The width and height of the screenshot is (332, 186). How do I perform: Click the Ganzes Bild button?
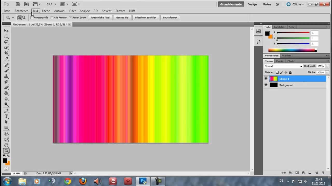coord(122,18)
